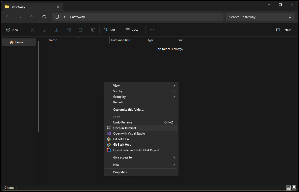Image resolution: width=299 pixels, height=192 pixels.
Task: Click the Terminal icon in context menu
Action: tap(109, 128)
